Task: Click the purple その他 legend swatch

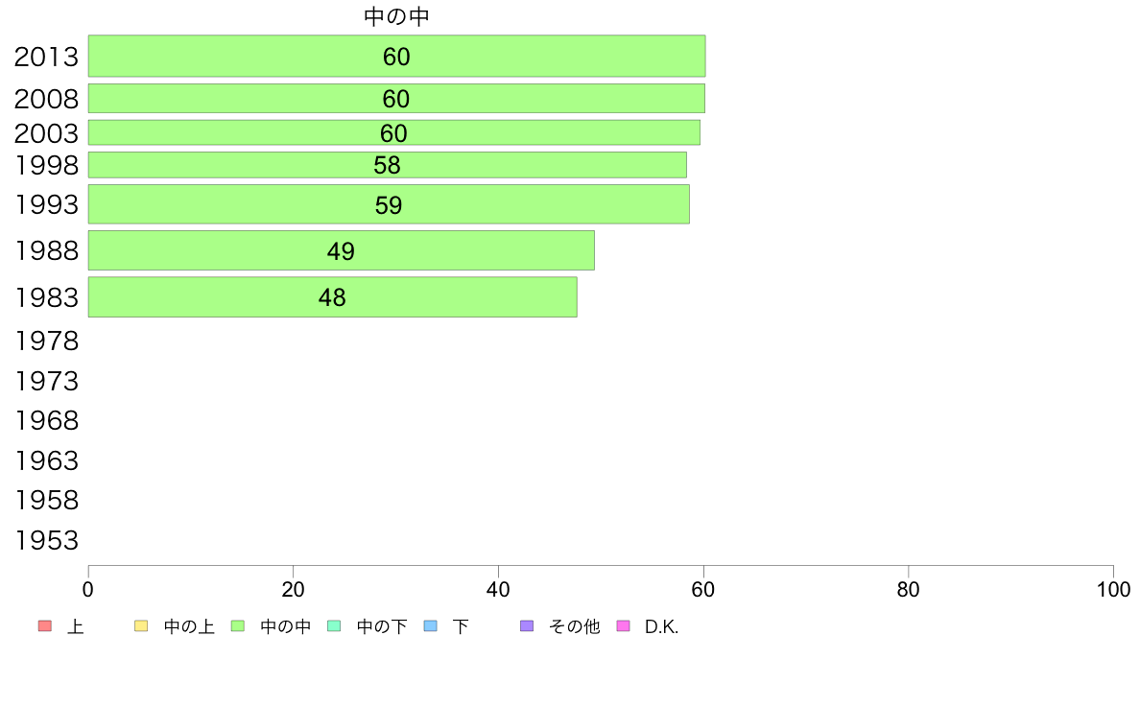Action: (x=527, y=626)
